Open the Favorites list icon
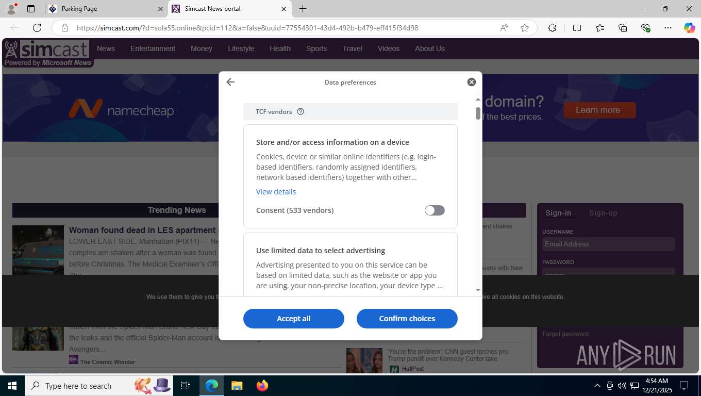The width and height of the screenshot is (701, 396). 600,28
